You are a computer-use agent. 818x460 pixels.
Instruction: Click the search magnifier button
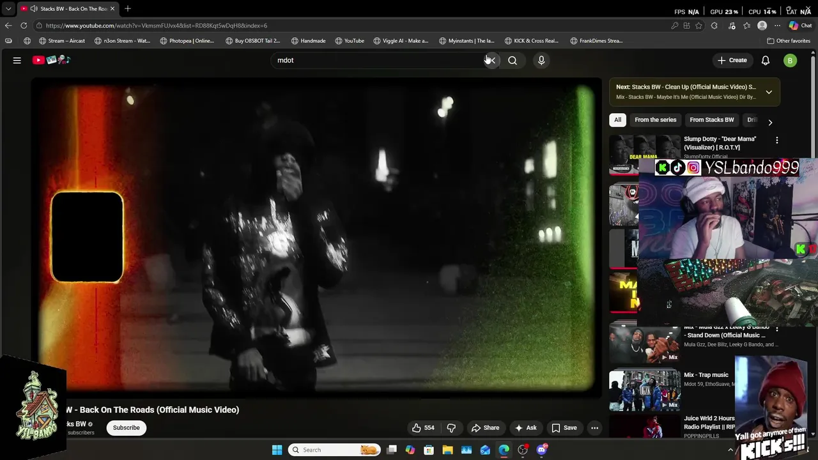point(513,60)
